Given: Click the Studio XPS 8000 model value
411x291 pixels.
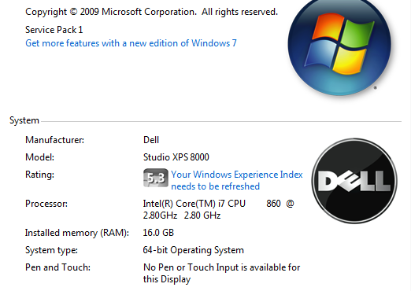Looking at the screenshot, I should [x=176, y=157].
